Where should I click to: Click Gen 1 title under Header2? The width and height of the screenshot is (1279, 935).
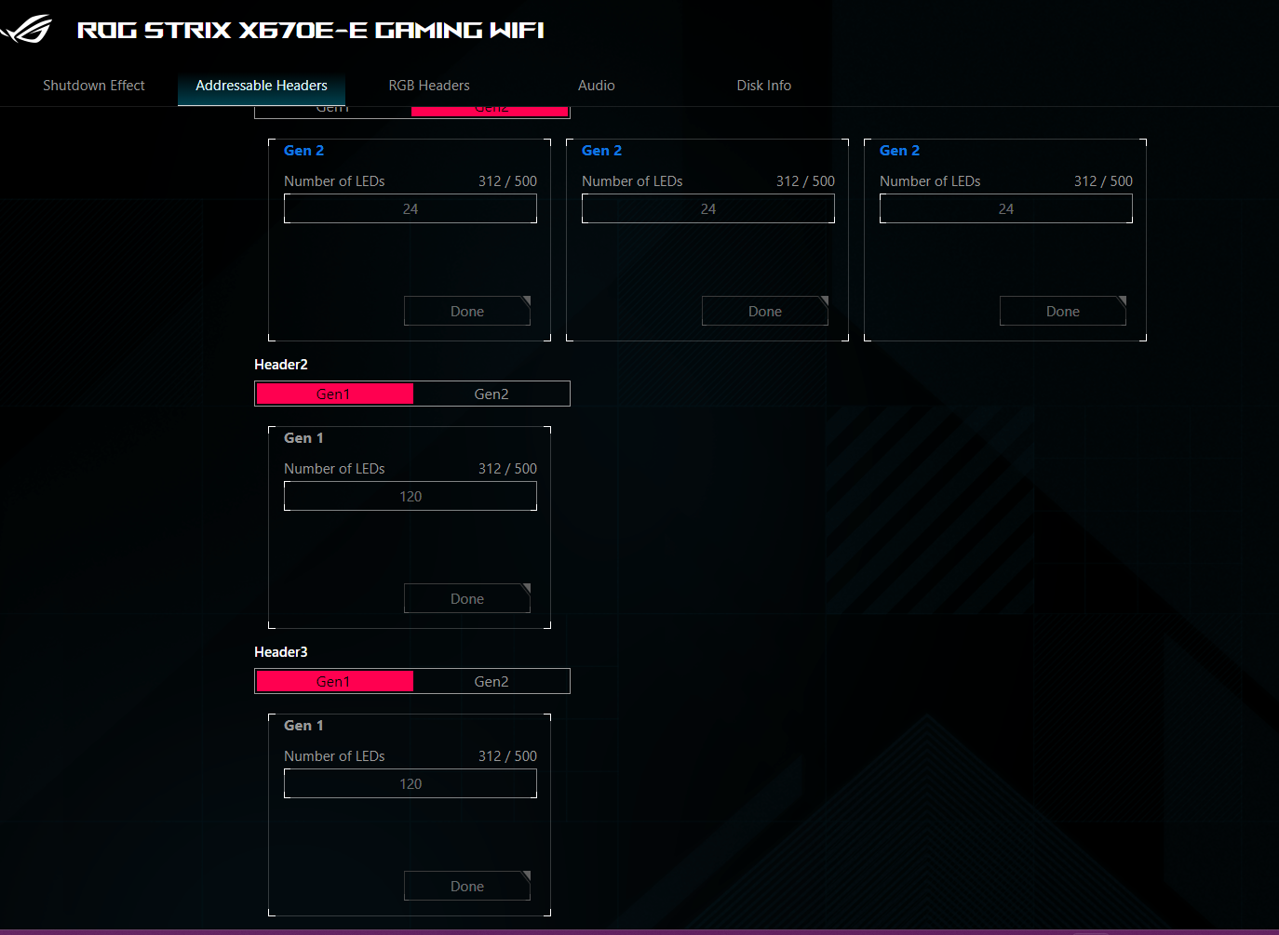tap(304, 438)
